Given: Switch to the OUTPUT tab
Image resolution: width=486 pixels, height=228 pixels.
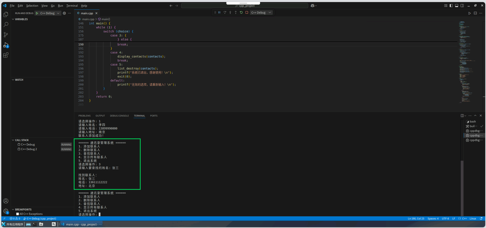Looking at the screenshot, I should 100,116.
